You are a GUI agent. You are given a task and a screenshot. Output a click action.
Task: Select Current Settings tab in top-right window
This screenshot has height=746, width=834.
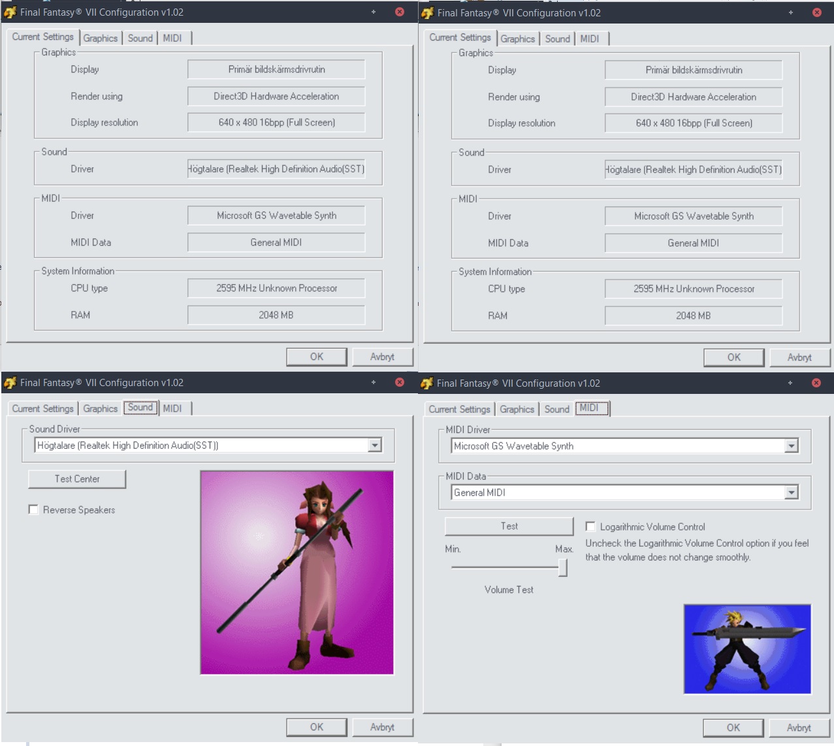coord(460,38)
